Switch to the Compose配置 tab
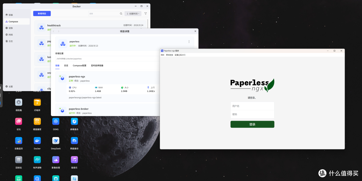Viewport: 362px width, 181px height. 79,66
